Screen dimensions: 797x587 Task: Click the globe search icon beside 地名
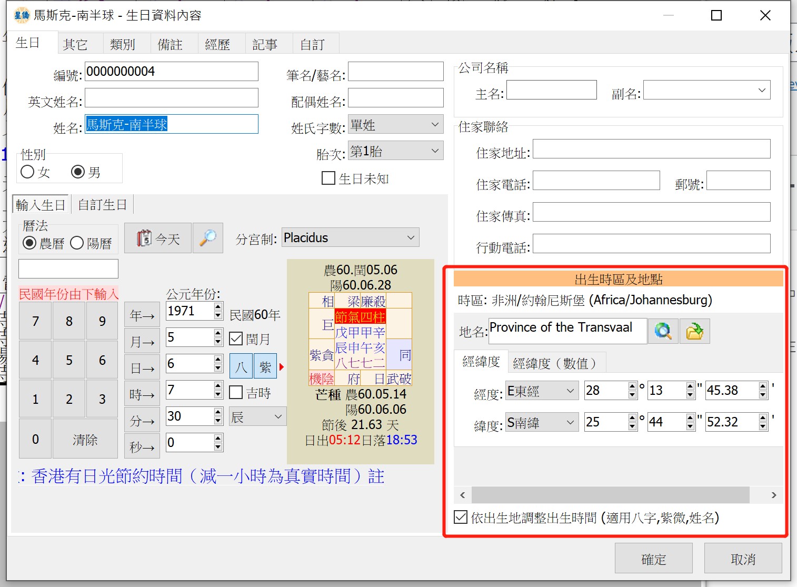click(663, 331)
